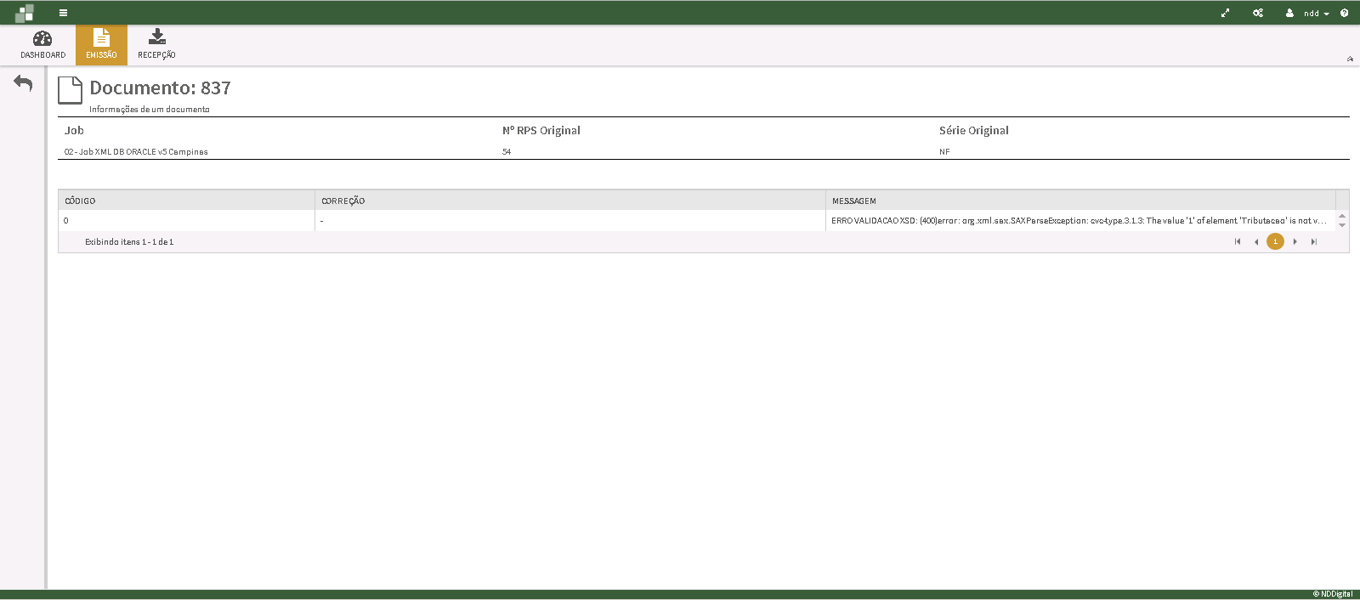Jump to the last page of results

coord(1314,241)
